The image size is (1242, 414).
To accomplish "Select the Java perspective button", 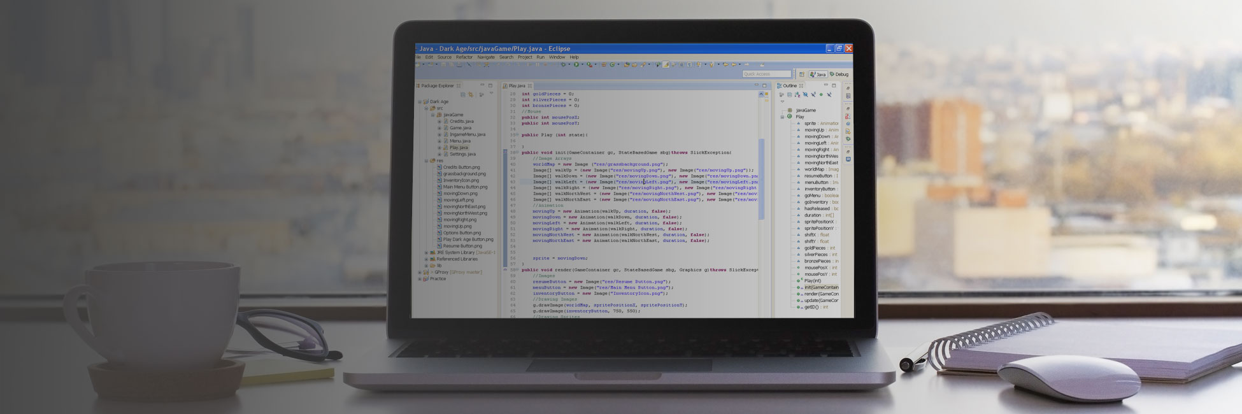I will tap(818, 75).
